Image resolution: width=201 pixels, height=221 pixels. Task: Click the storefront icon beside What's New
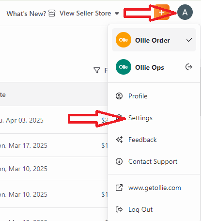pyautogui.click(x=52, y=13)
